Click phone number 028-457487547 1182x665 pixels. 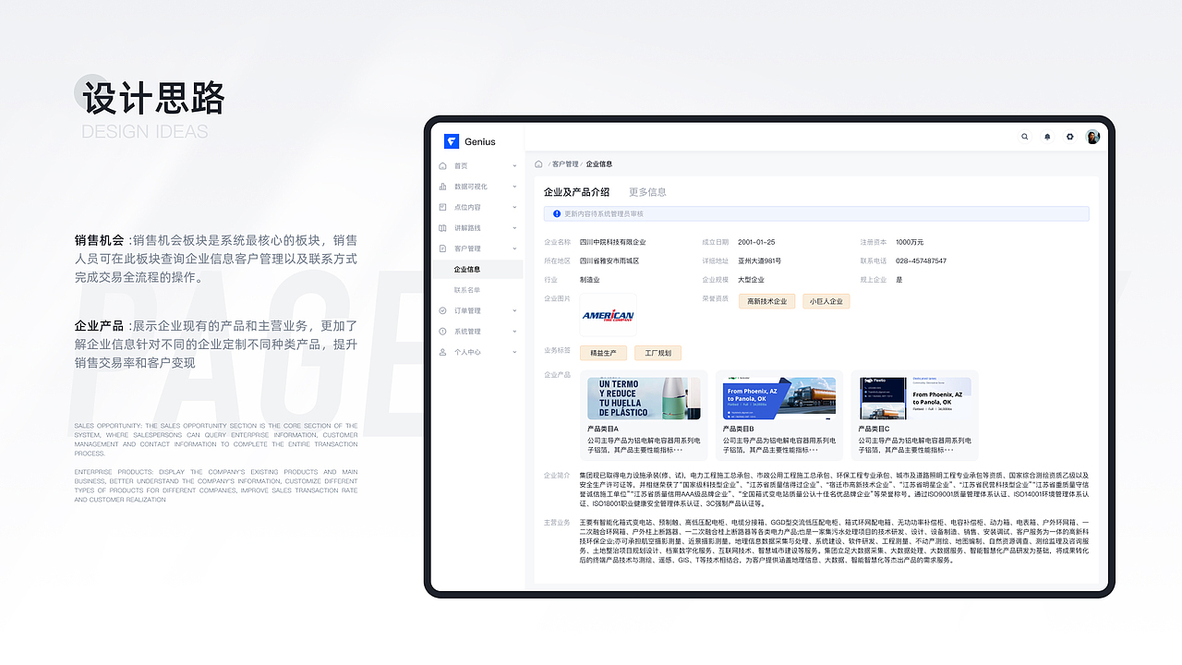pos(921,260)
